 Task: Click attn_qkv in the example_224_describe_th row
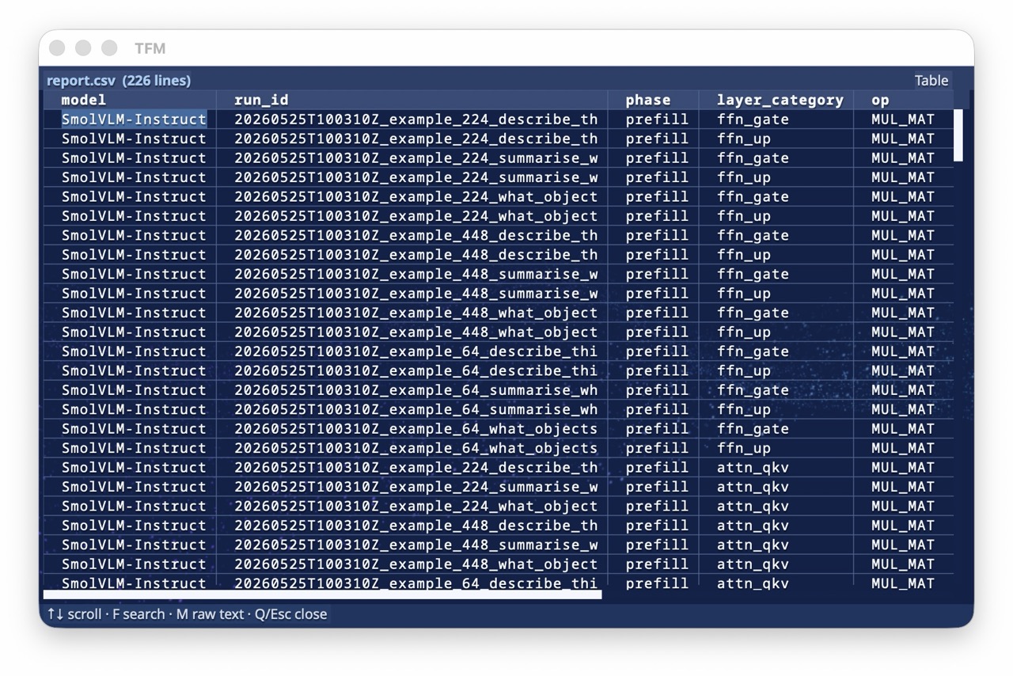click(x=753, y=467)
